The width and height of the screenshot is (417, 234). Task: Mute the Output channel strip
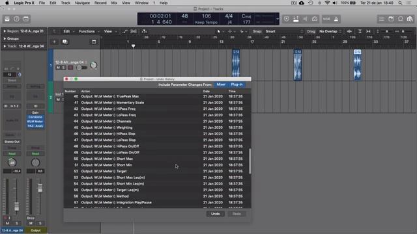click(31, 224)
